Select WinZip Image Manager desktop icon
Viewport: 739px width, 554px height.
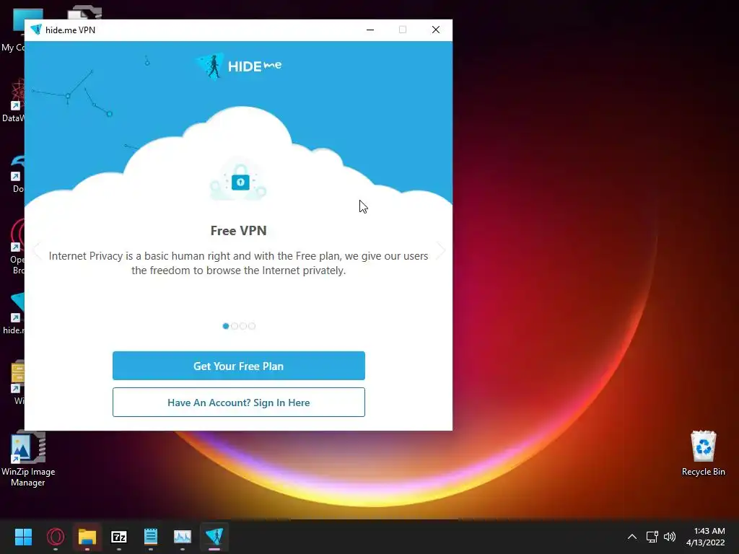(x=28, y=459)
